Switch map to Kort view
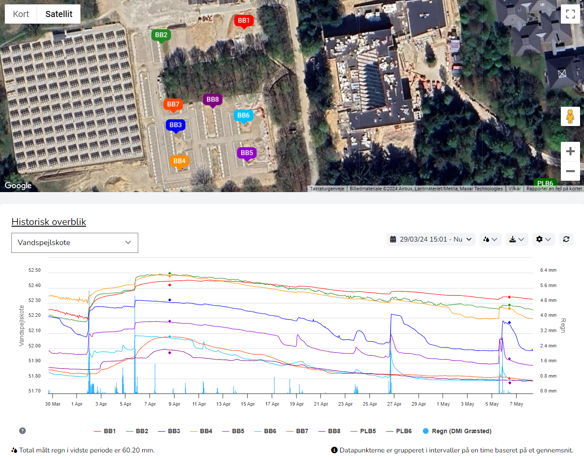 click(21, 14)
